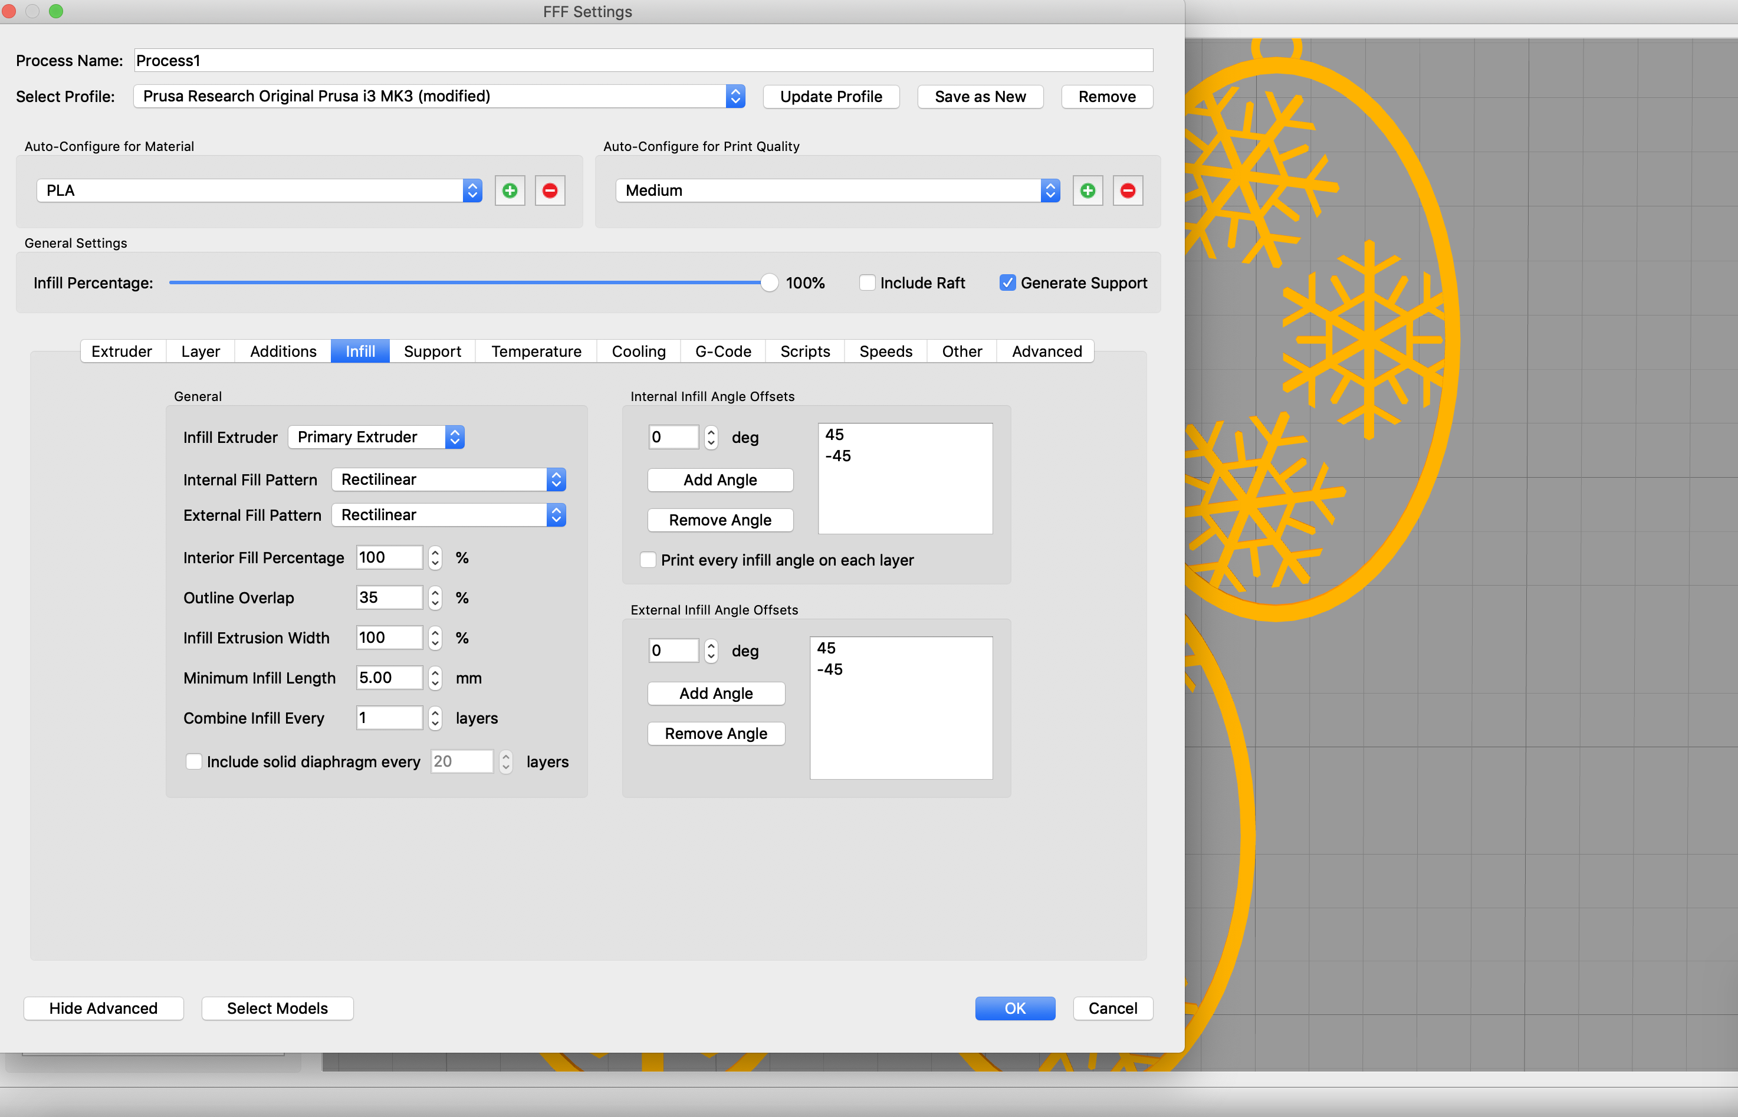
Task: Expand the Internal Fill Pattern dropdown
Action: 555,479
